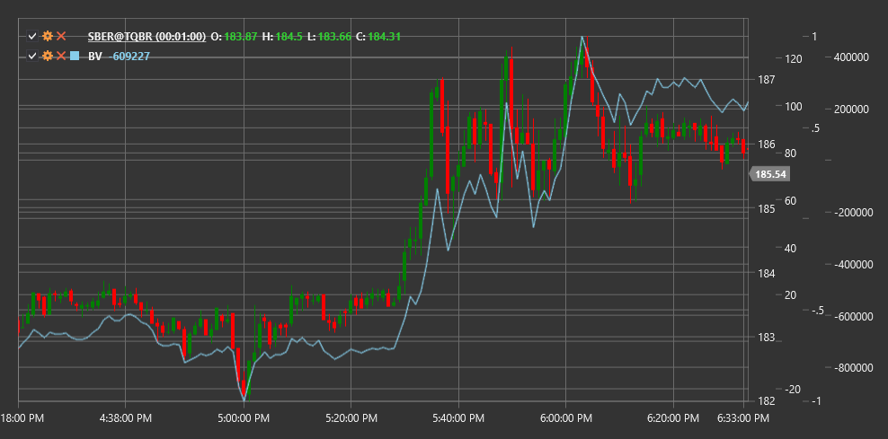The image size is (888, 439).
Task: Click the current price marker 185.54
Action: point(769,174)
